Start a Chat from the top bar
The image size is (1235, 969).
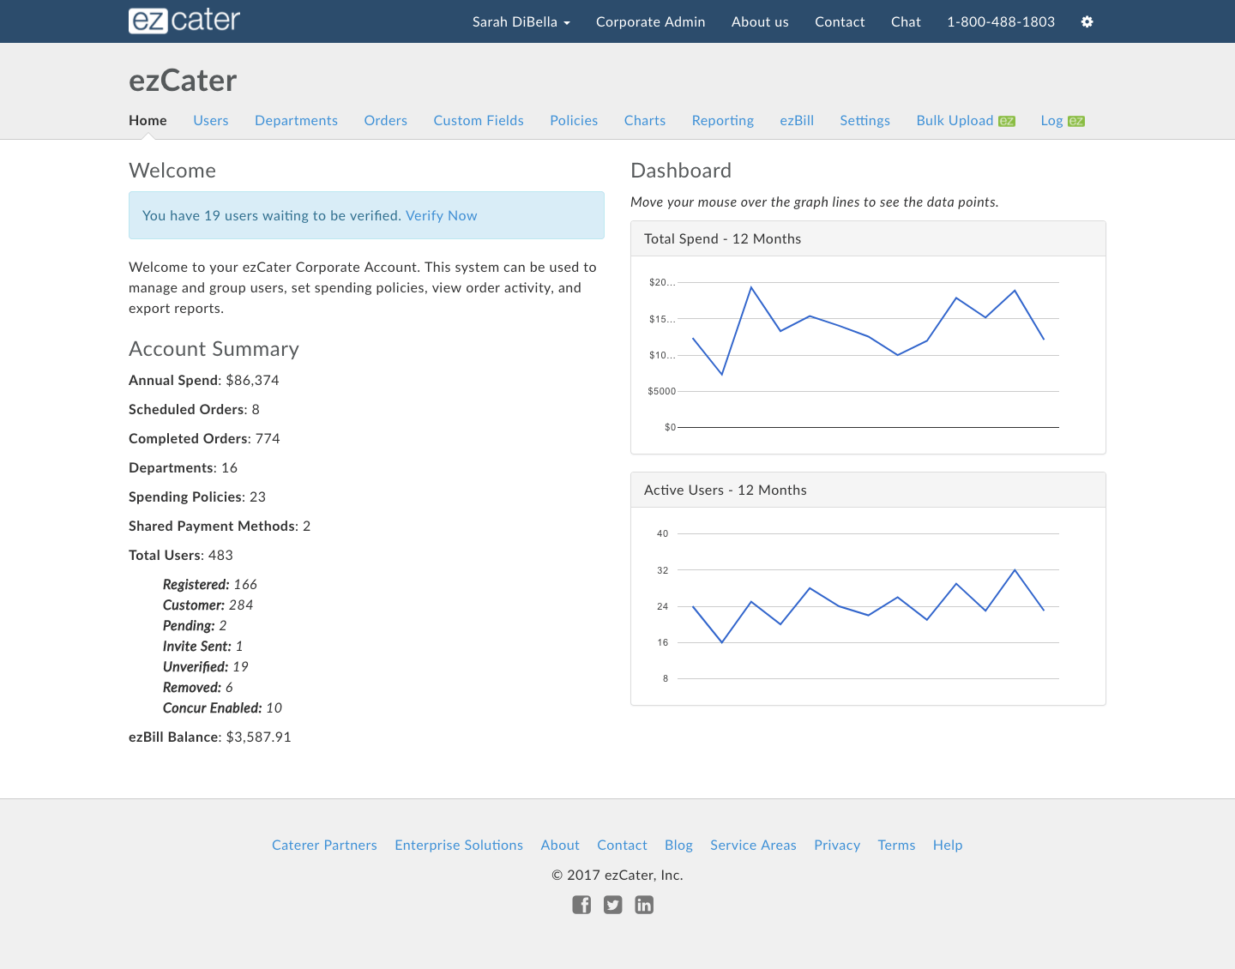906,22
